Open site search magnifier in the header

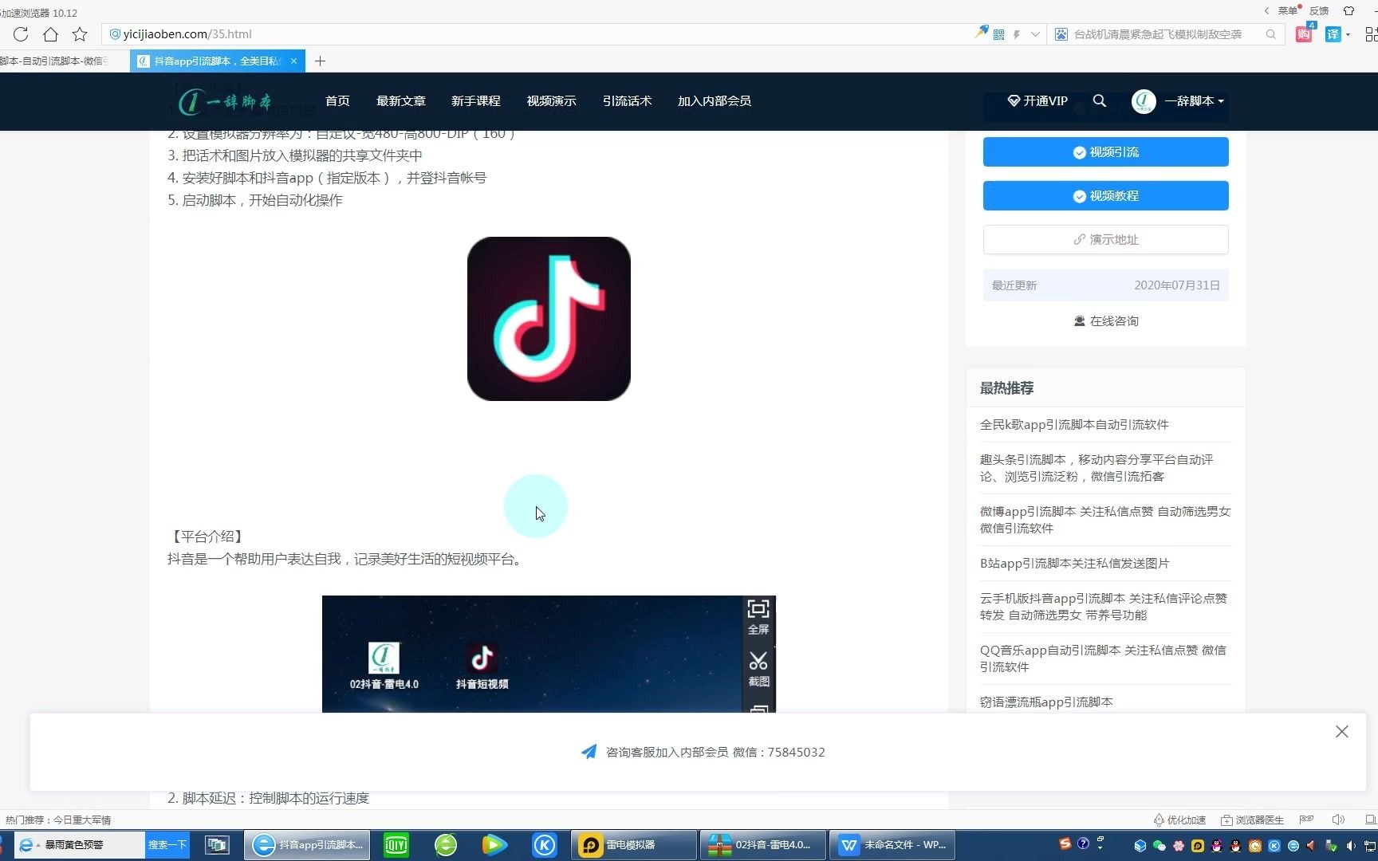point(1100,101)
